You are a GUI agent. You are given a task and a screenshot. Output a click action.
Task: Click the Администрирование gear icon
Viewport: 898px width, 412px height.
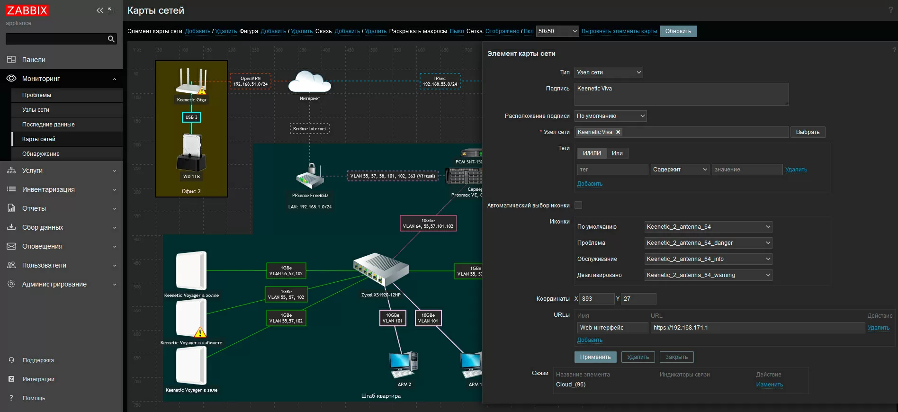pos(11,284)
